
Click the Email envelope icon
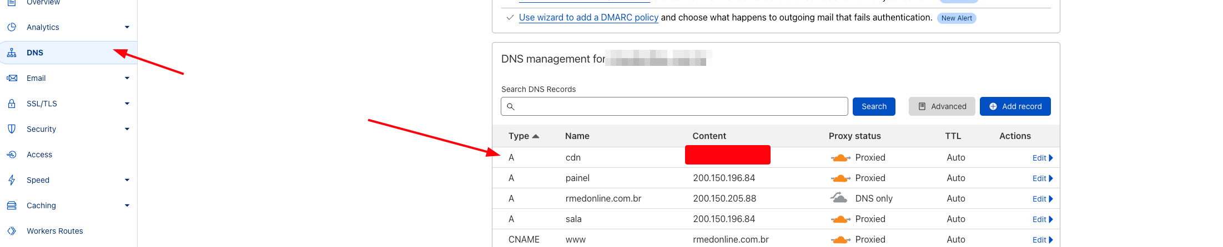(12, 78)
